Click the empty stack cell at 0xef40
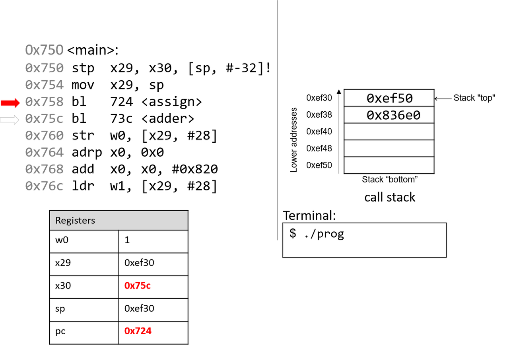The width and height of the screenshot is (509, 345). pos(389,132)
